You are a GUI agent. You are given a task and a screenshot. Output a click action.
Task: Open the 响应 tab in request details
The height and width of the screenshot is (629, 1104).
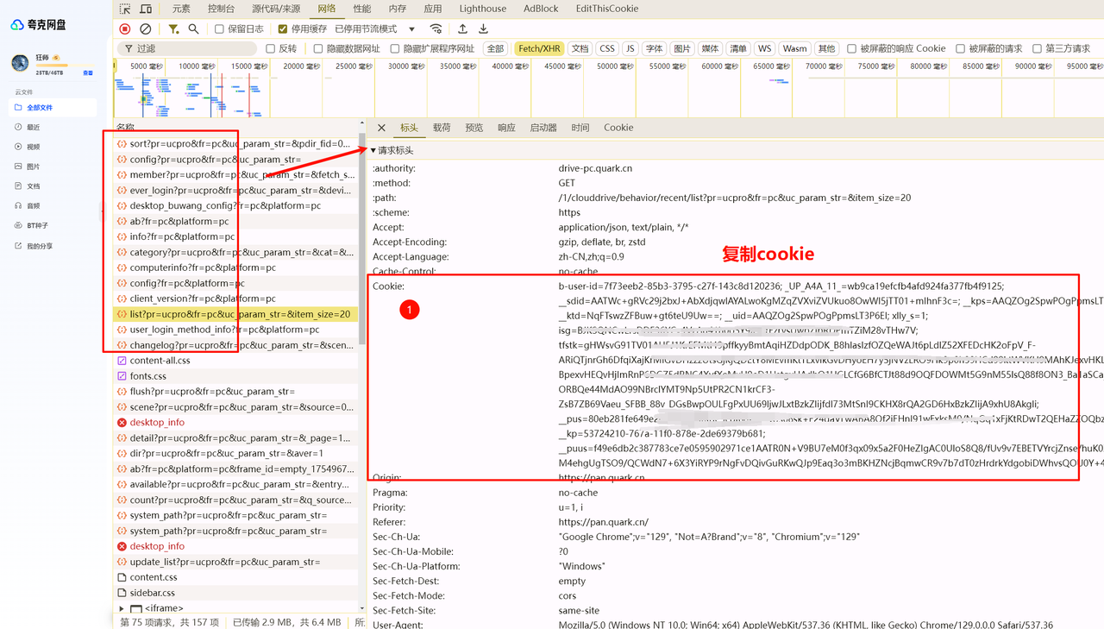pyautogui.click(x=506, y=128)
